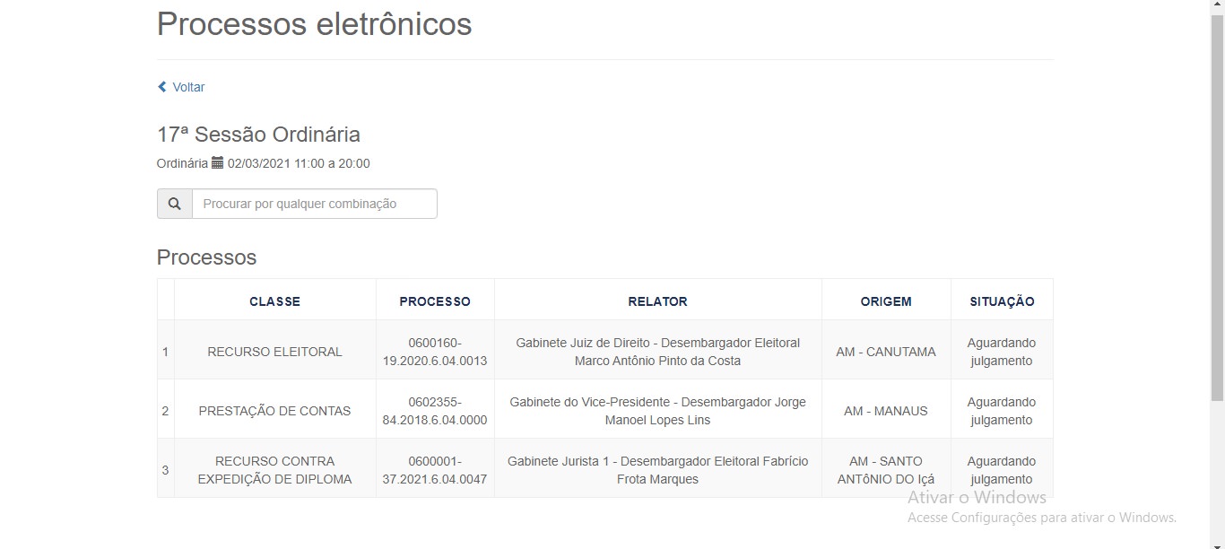Click the magnifying glass search icon
The height and width of the screenshot is (549, 1225).
tap(174, 204)
